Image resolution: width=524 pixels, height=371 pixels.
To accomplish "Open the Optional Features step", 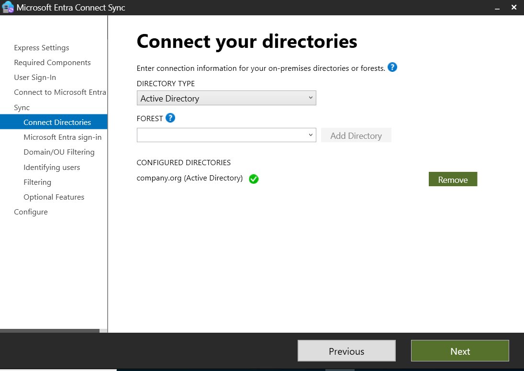I will [54, 197].
